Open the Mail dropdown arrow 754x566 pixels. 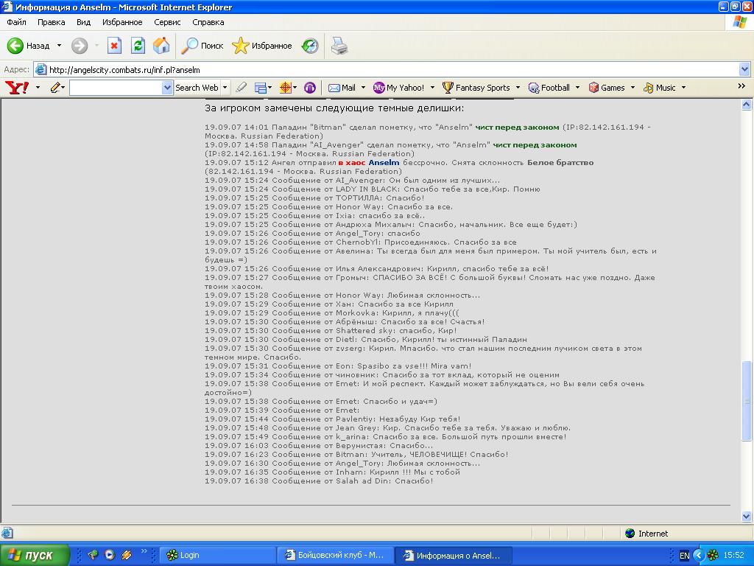pos(363,88)
